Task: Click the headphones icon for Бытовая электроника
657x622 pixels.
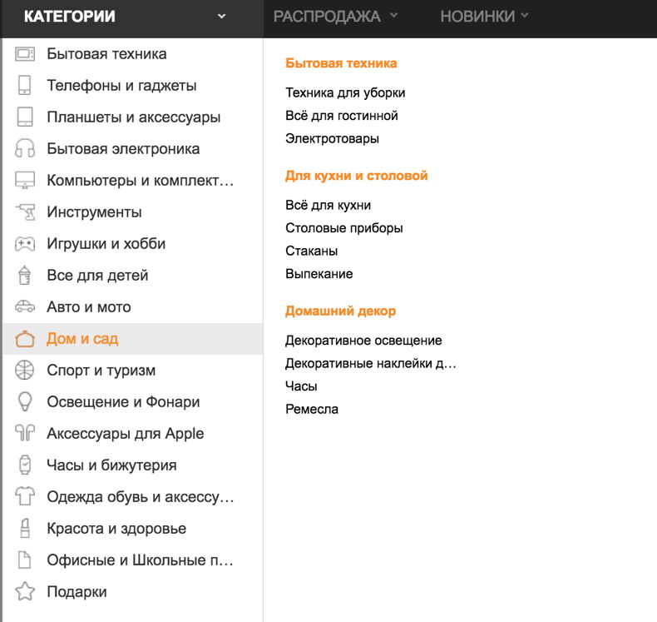Action: click(25, 149)
